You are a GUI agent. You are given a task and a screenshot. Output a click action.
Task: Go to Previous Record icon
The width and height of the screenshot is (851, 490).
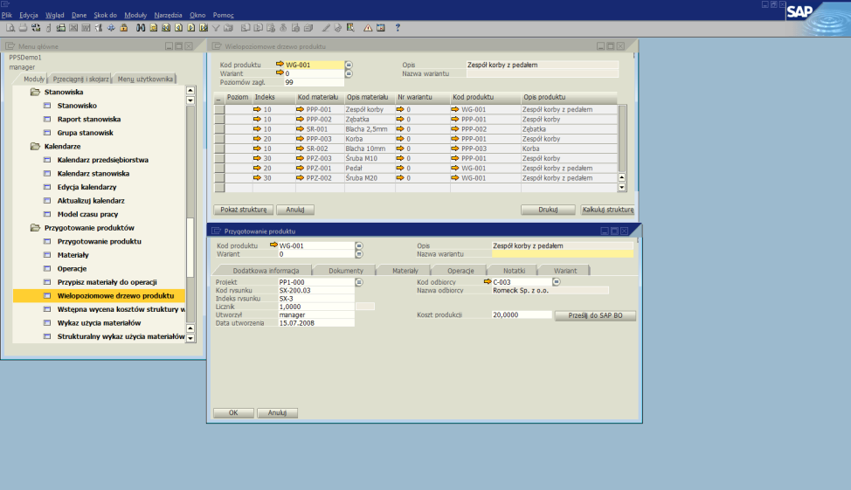(x=178, y=28)
